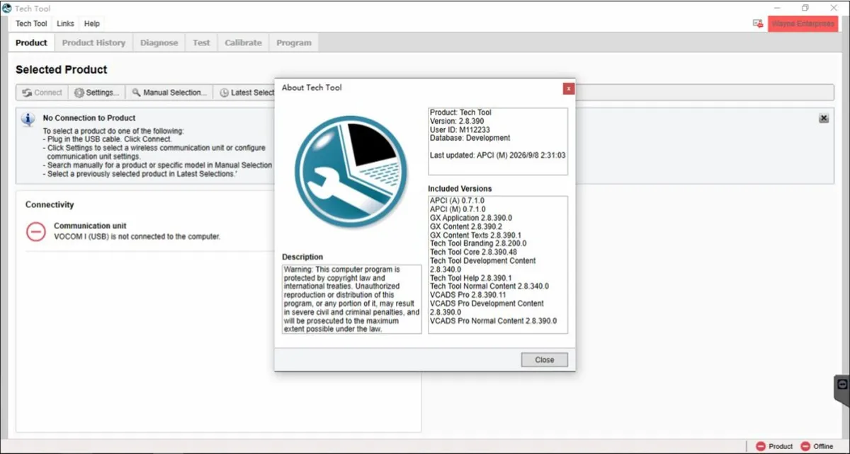Viewport: 850px width, 454px height.
Task: Click the Connect toolbar button
Action: coord(42,93)
